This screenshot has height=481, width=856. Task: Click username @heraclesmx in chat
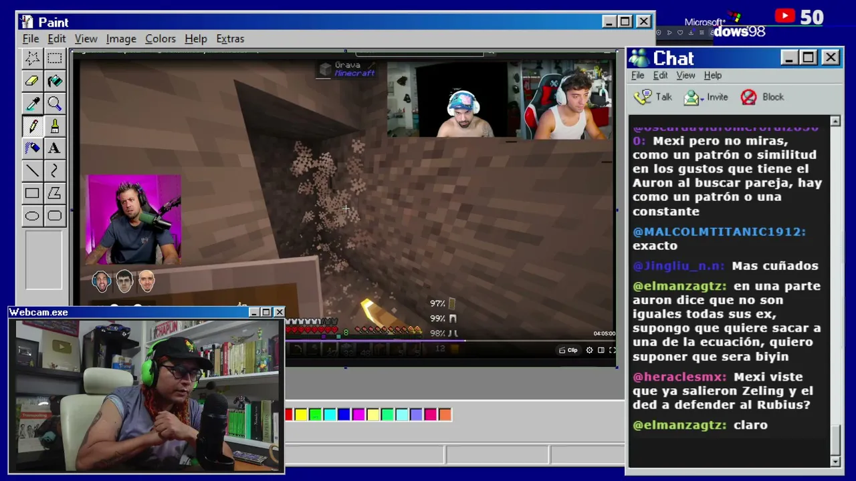tap(680, 377)
